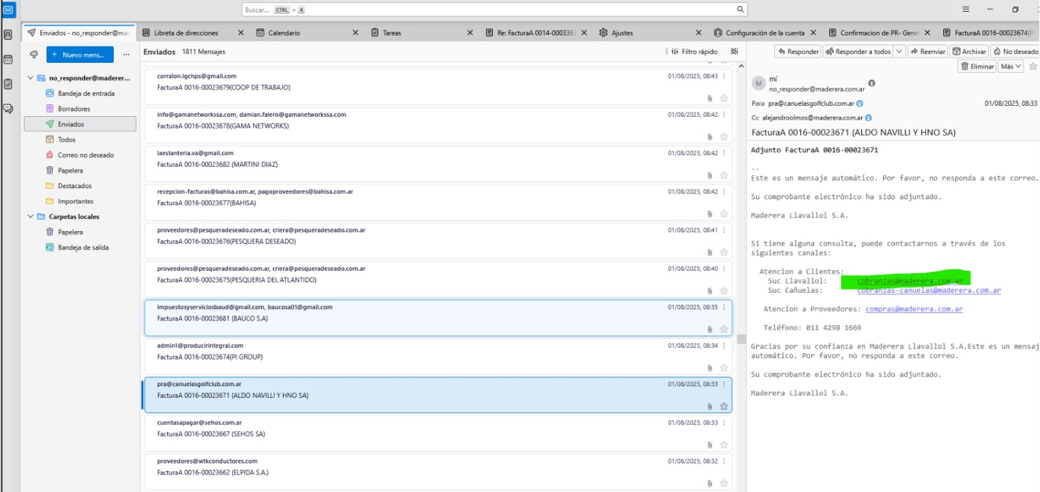Open folder pane options (three dots) next to Nuevo mens
The height and width of the screenshot is (492, 1040).
(x=126, y=55)
